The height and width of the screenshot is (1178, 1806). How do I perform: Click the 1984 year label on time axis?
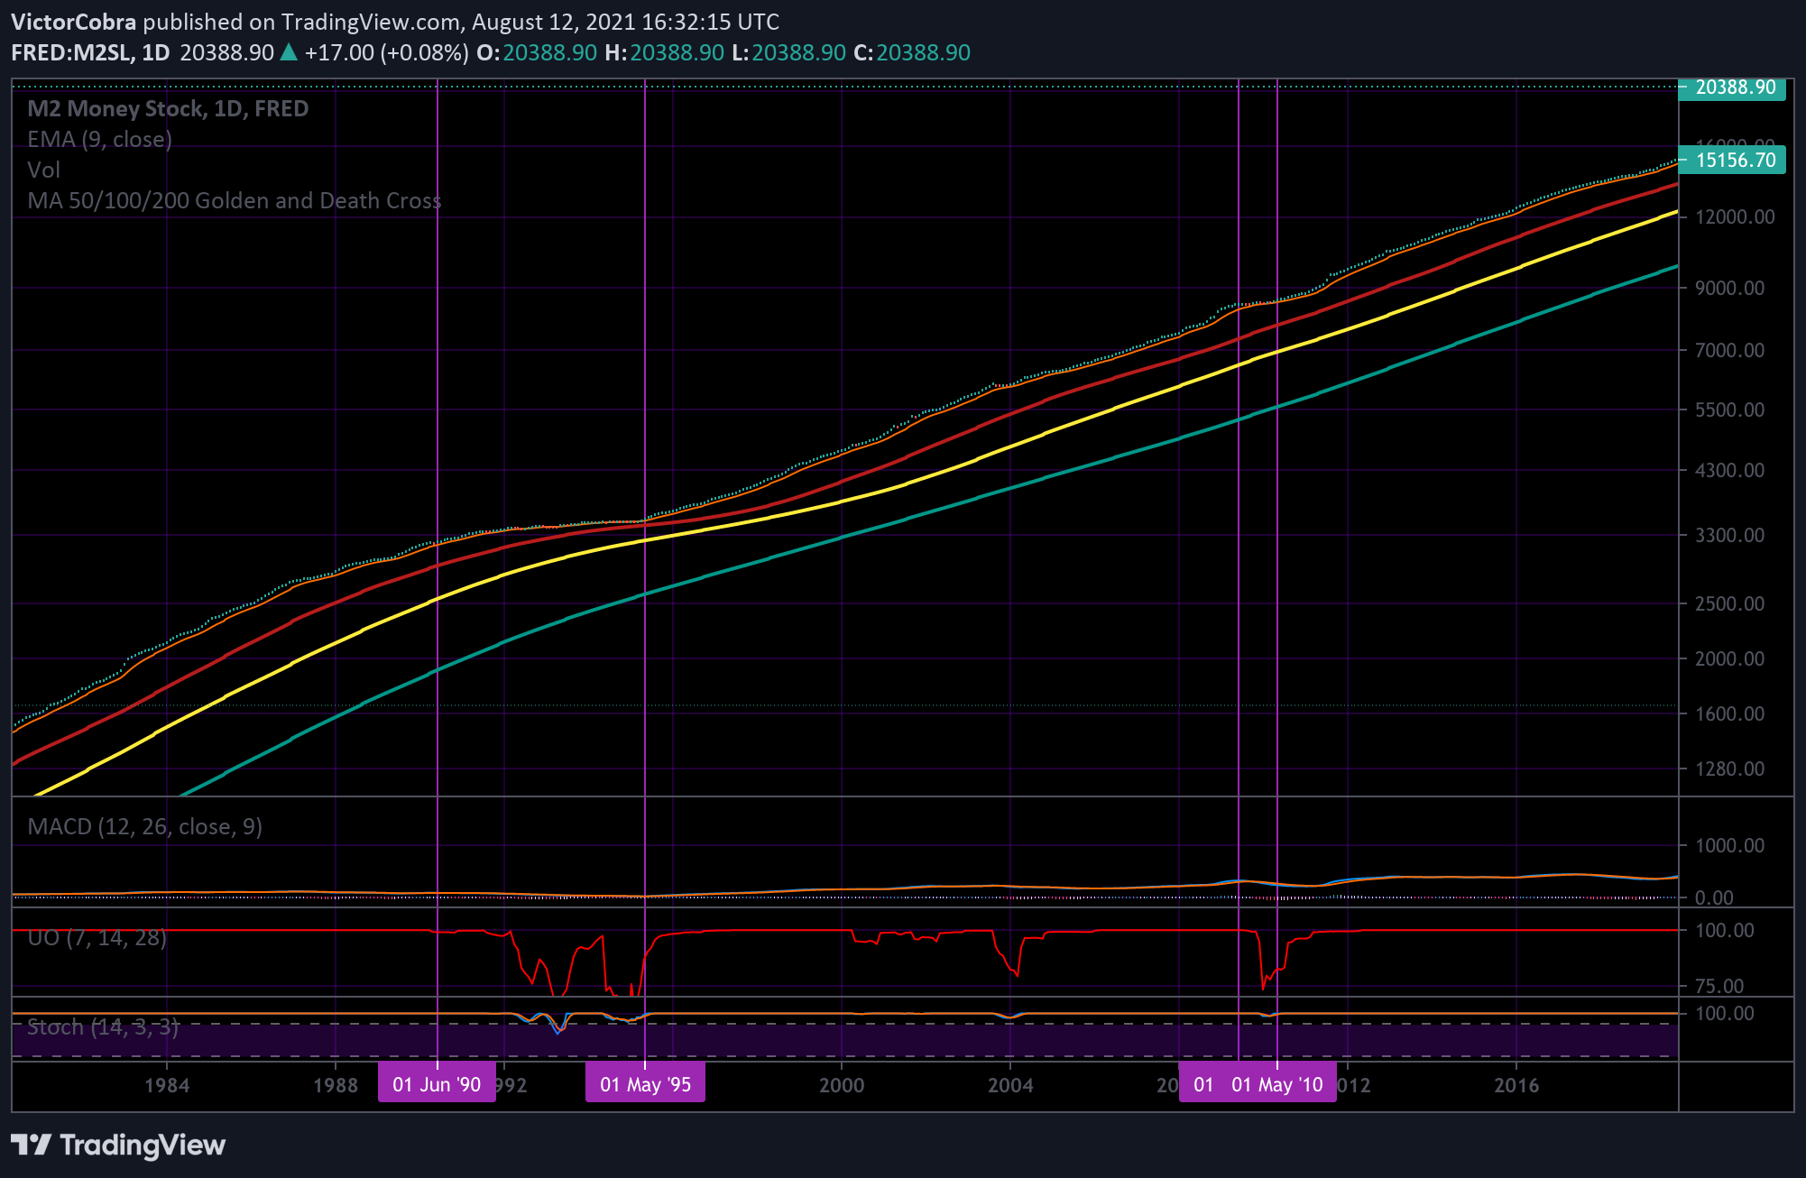(167, 1085)
